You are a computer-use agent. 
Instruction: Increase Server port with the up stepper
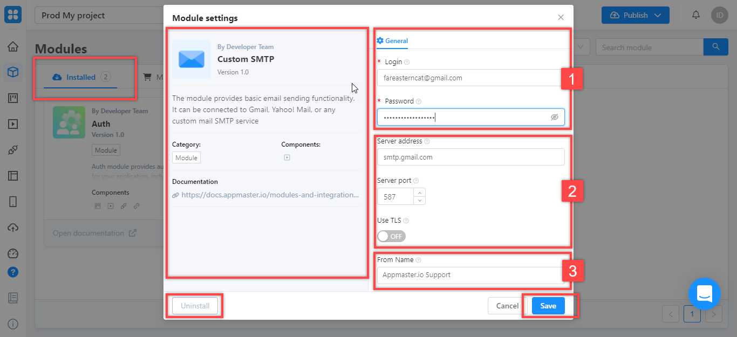pyautogui.click(x=419, y=192)
